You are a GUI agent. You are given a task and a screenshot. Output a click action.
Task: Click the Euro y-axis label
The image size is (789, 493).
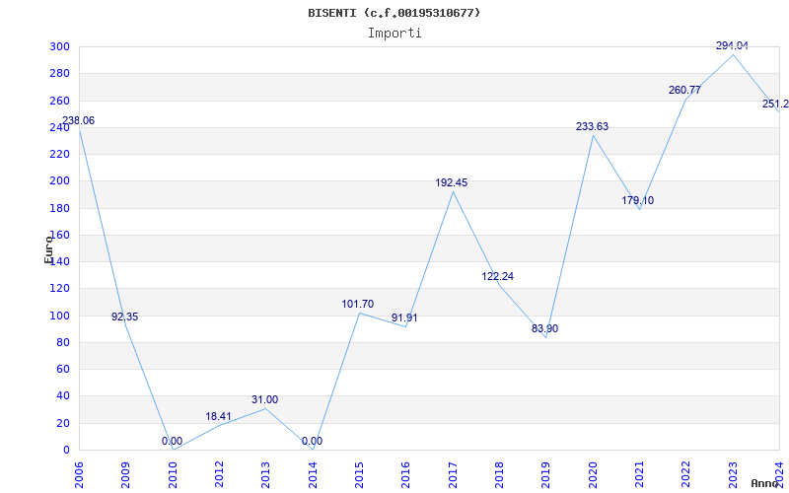coord(48,248)
